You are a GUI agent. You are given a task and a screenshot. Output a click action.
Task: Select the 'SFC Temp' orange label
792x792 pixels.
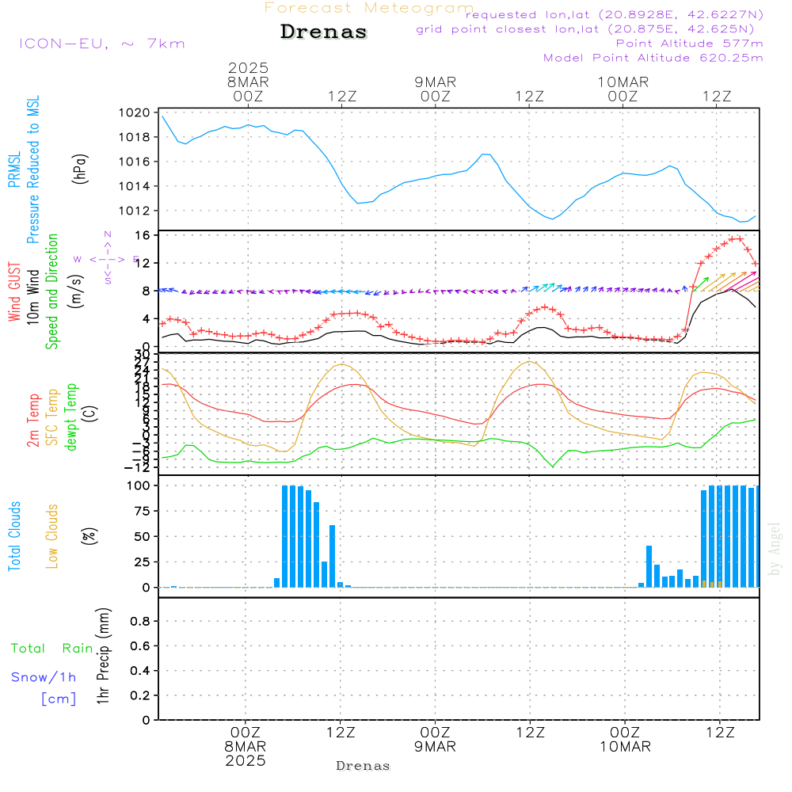point(52,417)
